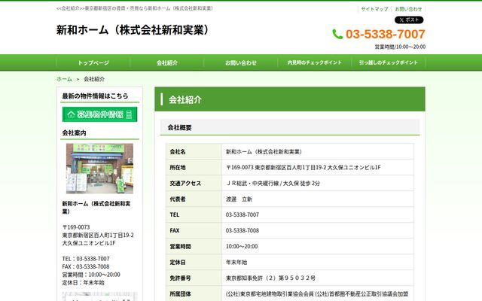Click license value 東京都知事免許（2）第９５０３２号
Image resolution: width=482 pixels, height=301 pixels.
click(x=270, y=278)
